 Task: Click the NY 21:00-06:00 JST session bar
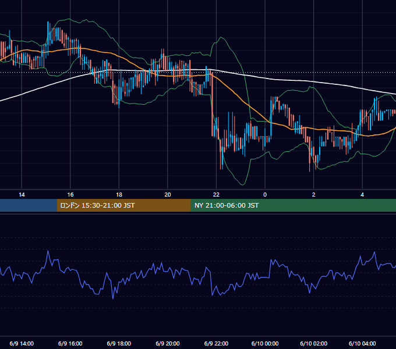coord(293,205)
